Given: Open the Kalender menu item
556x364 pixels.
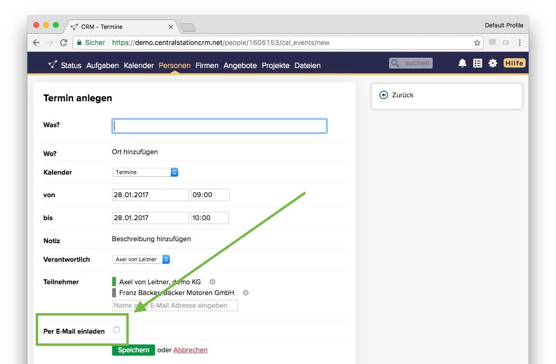Looking at the screenshot, I should coord(139,66).
